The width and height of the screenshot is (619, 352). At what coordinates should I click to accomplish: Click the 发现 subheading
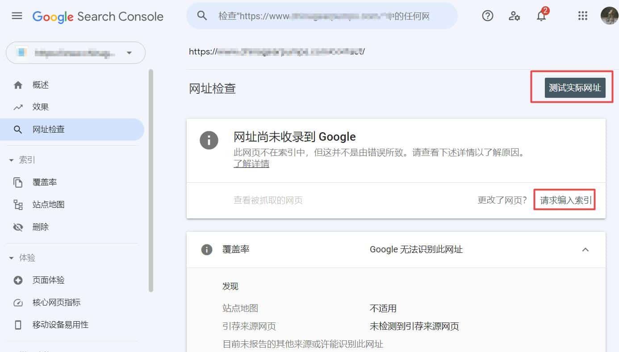(x=230, y=287)
